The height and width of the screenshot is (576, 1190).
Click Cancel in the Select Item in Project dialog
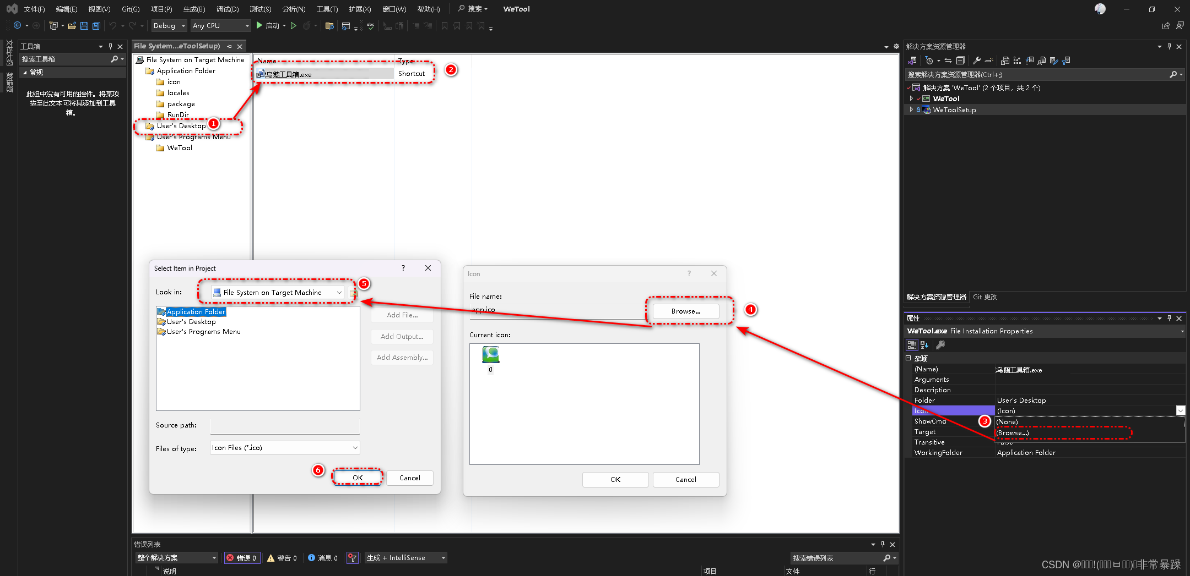coord(409,478)
